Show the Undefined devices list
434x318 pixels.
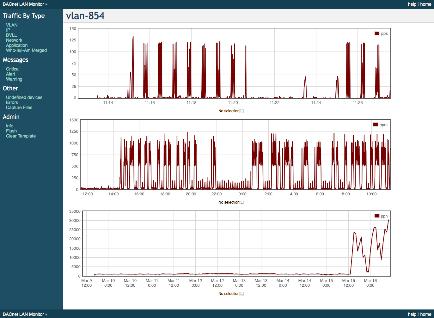click(x=24, y=97)
